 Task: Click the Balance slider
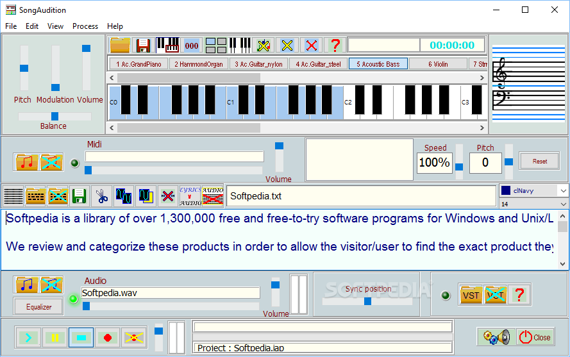click(54, 117)
